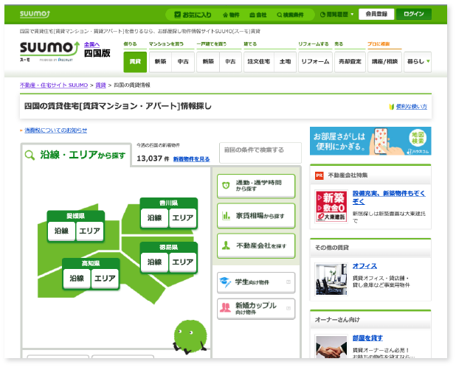The width and height of the screenshot is (456, 367).
Task: Expand 閲覧履歴 browsing history dropdown
Action: [336, 14]
